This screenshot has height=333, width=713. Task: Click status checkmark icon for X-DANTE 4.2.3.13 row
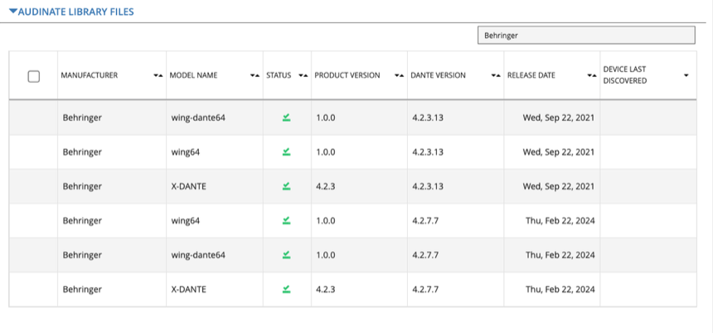287,186
